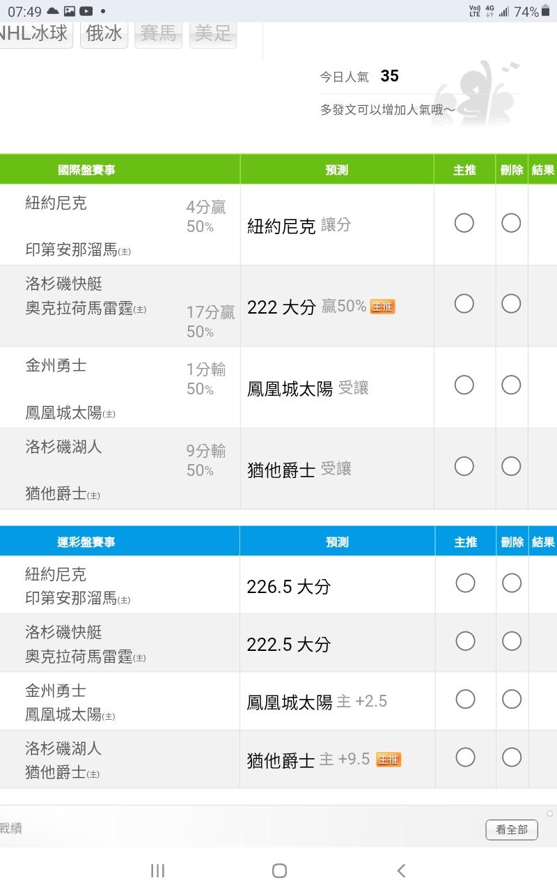The width and height of the screenshot is (557, 892).
Task: Switch to the NHL冰球 tab
Action: click(x=33, y=33)
